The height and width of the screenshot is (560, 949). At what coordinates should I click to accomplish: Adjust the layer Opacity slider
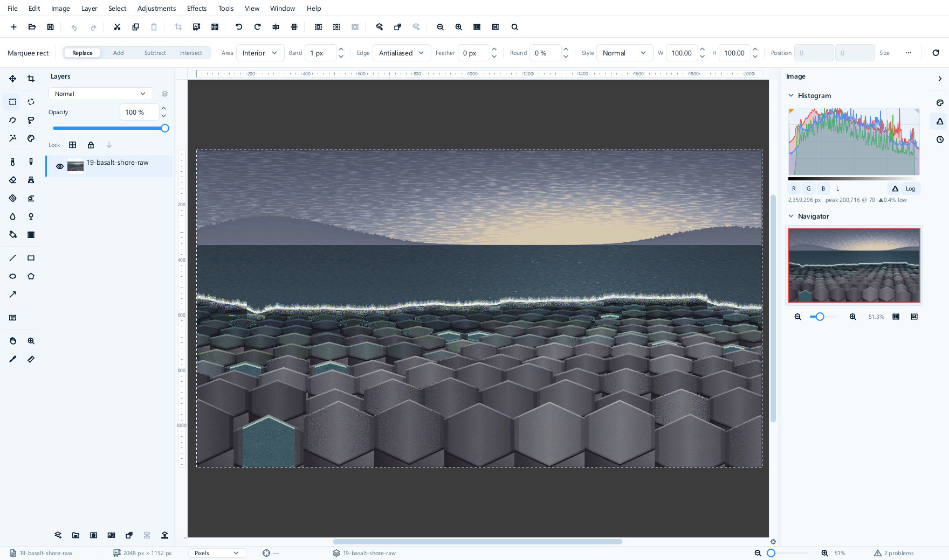(x=111, y=128)
